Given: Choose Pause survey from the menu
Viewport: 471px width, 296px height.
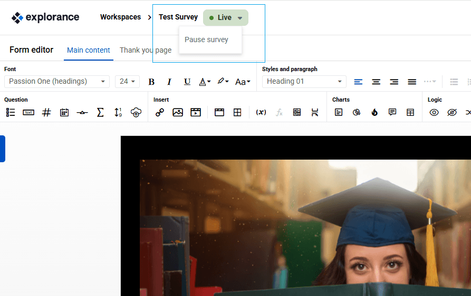Looking at the screenshot, I should pyautogui.click(x=206, y=40).
